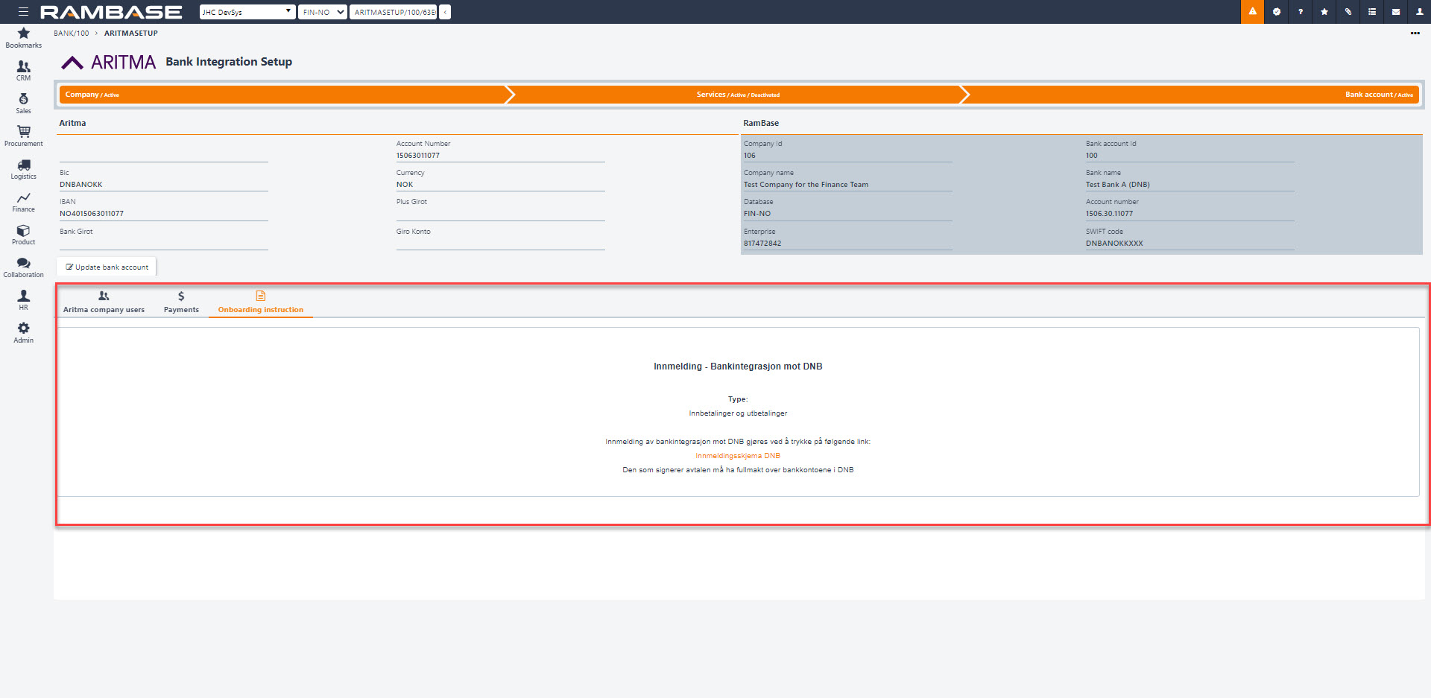Open the attachments paperclip icon
Viewport: 1431px width, 698px height.
[x=1348, y=12]
